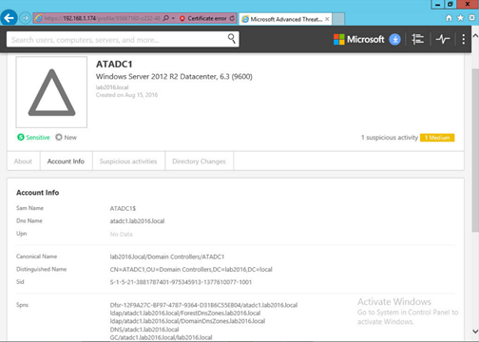Screen dimensions: 479x342
Task: Click the green Sensitive badge
Action: pos(33,137)
